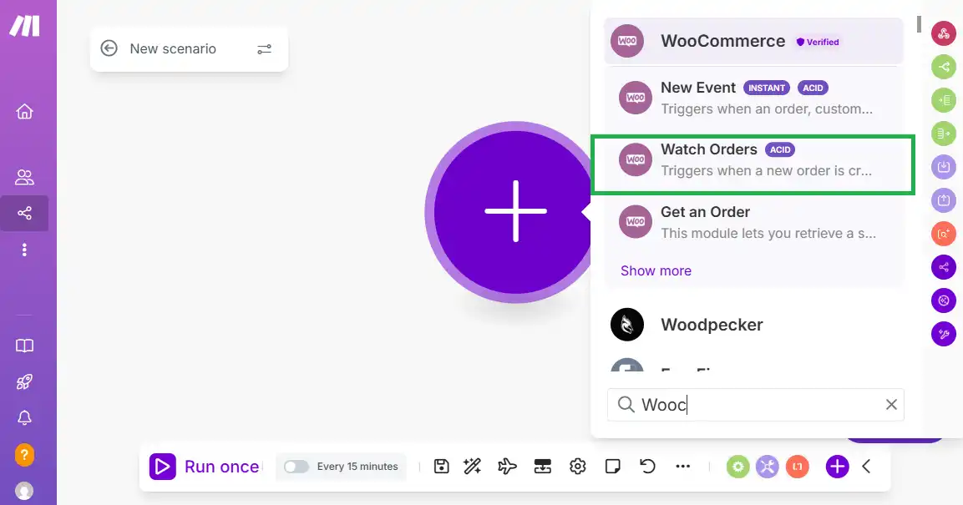The width and height of the screenshot is (963, 505).
Task: Click the airplane Explain flow icon
Action: tap(507, 467)
